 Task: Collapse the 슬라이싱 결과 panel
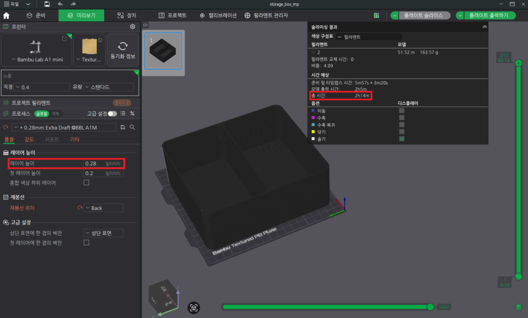[x=485, y=27]
